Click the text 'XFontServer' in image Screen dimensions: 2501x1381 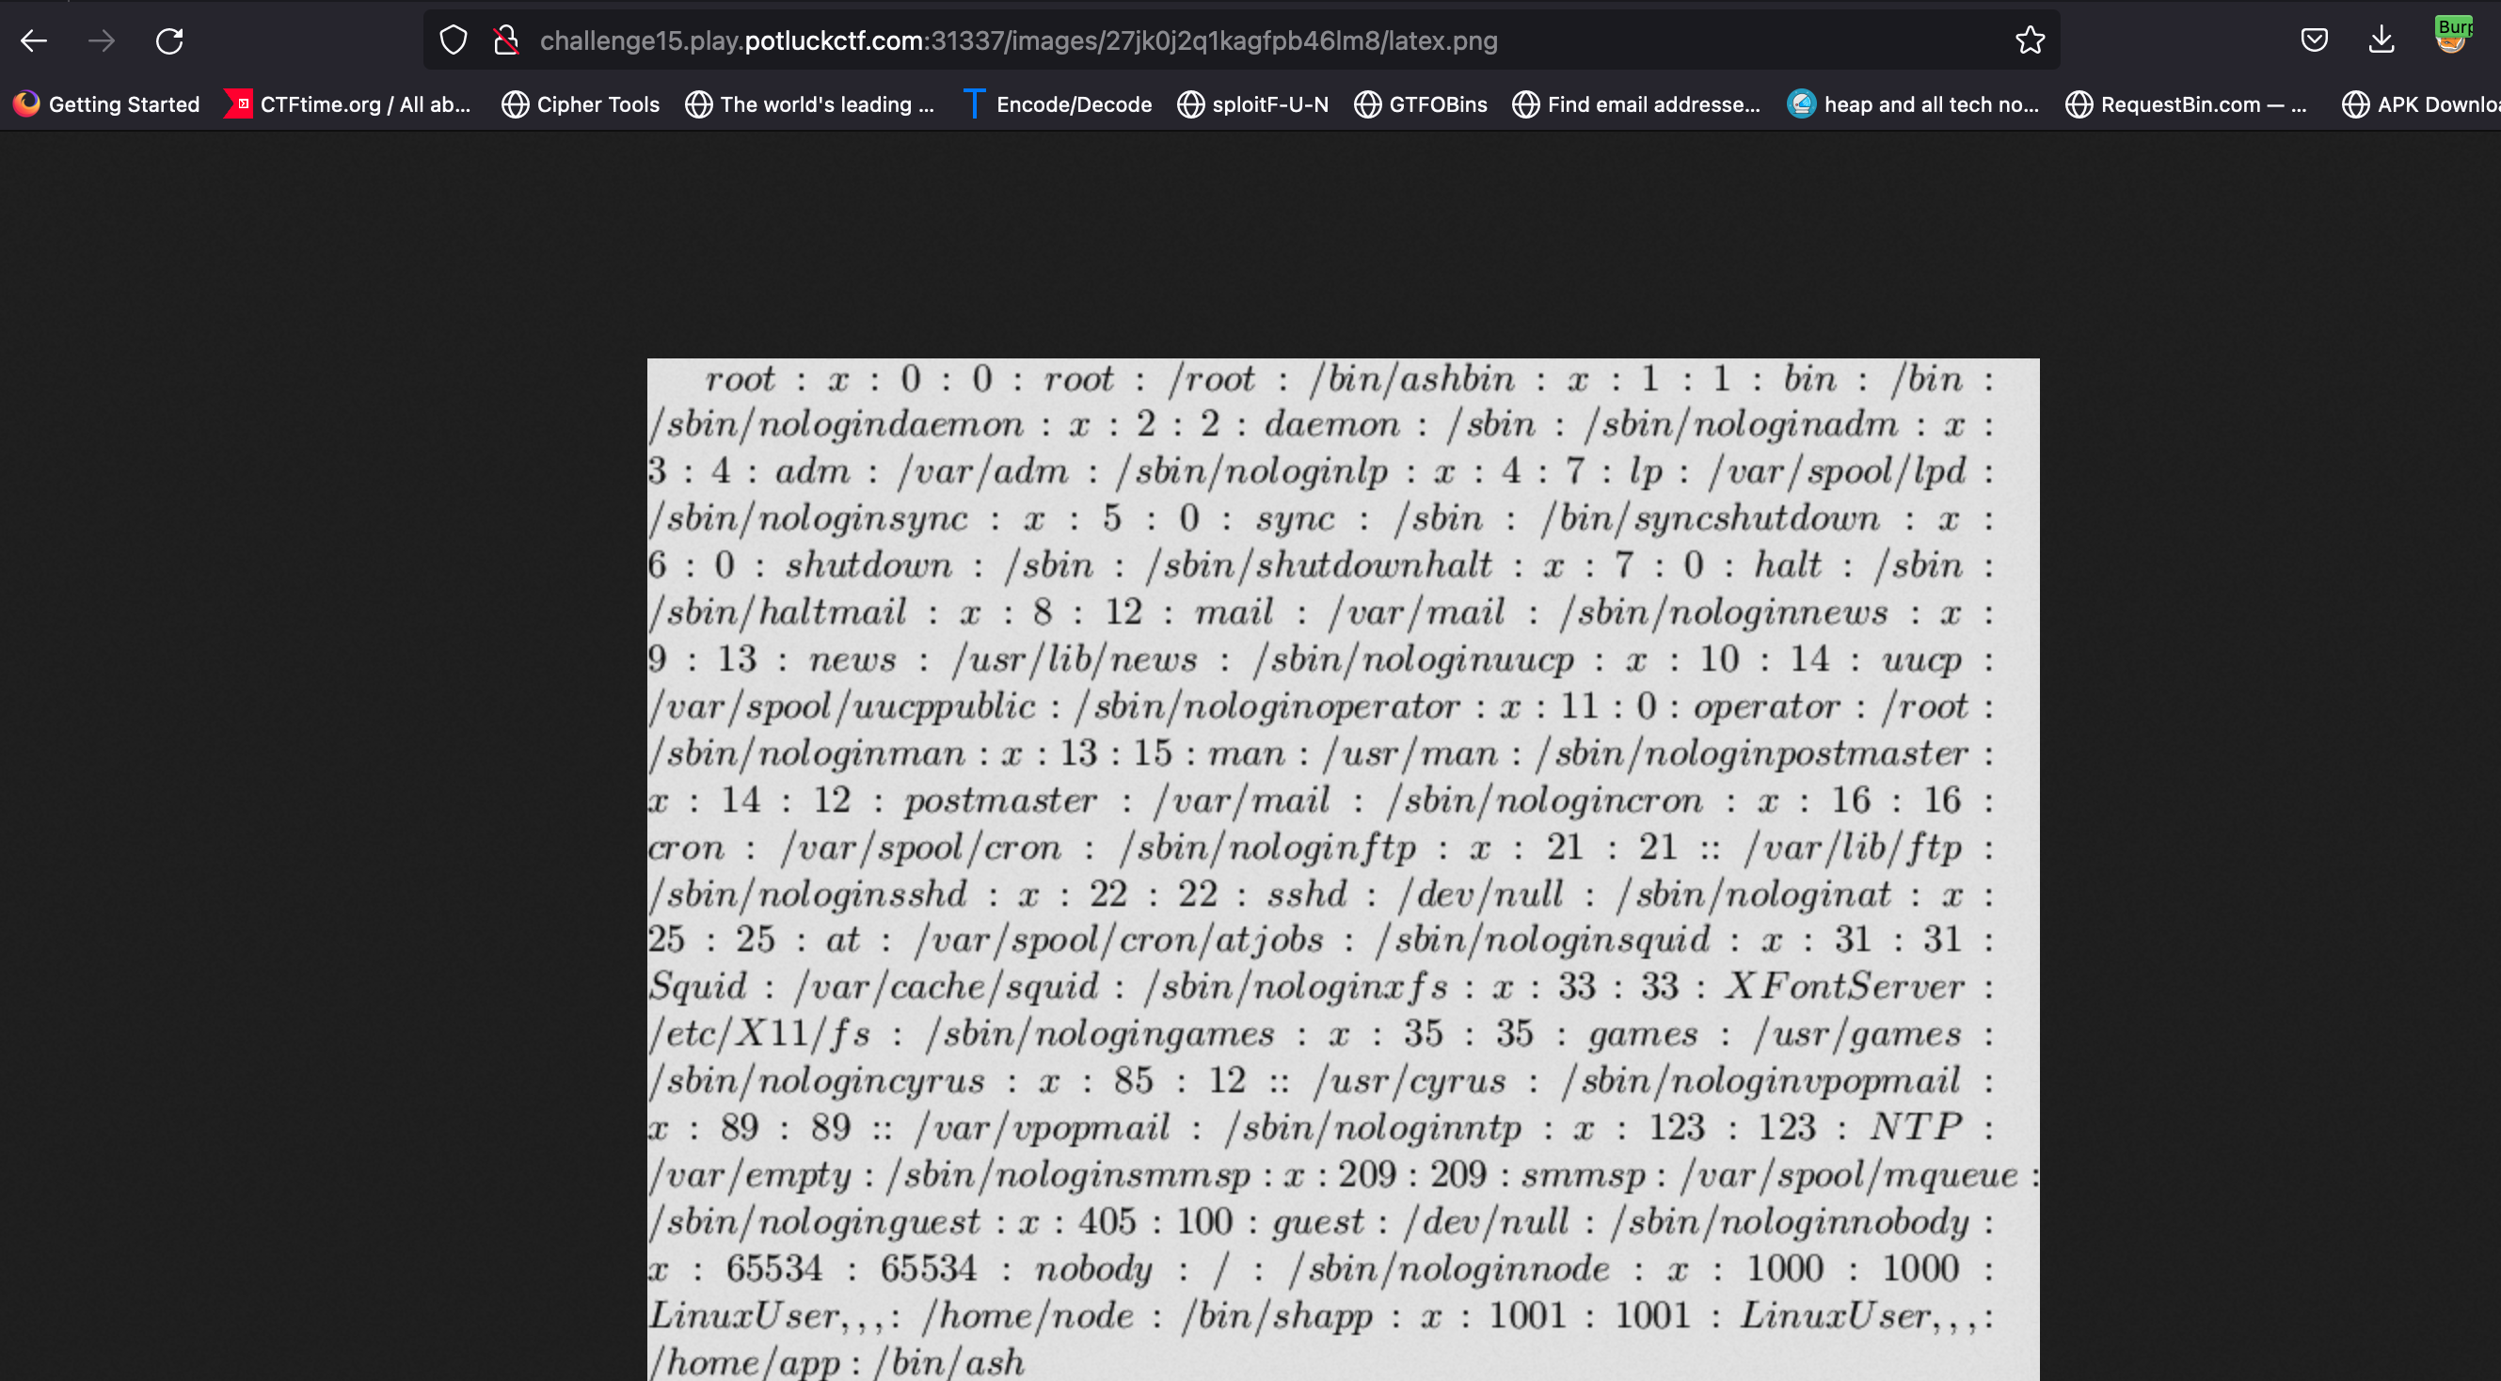pos(1844,986)
